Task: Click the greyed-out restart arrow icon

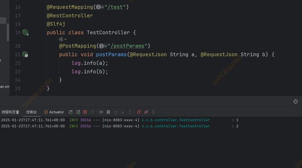Action: tap(92, 112)
